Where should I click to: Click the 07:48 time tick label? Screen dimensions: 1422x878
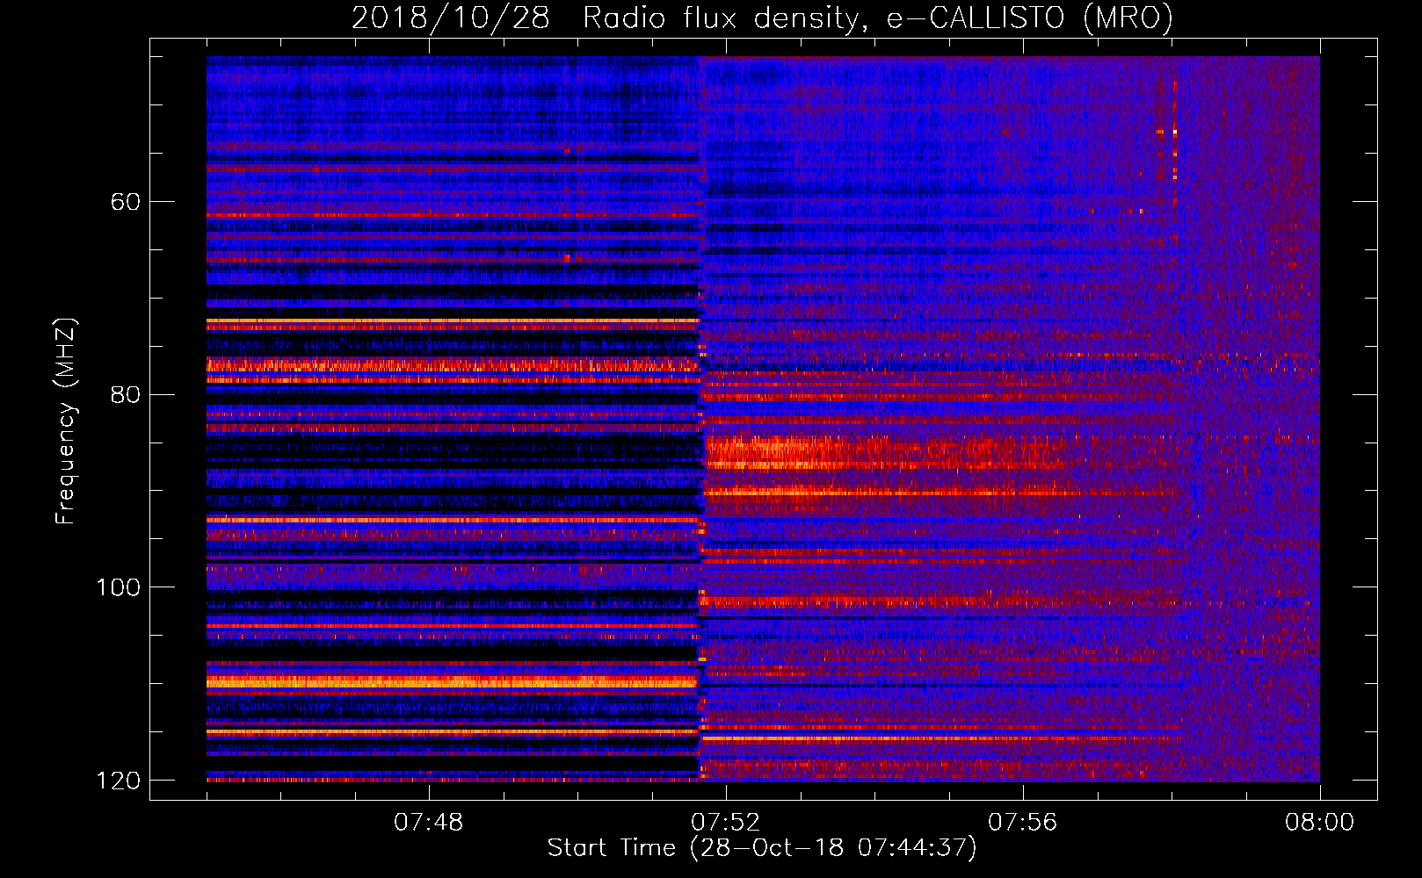pos(428,823)
